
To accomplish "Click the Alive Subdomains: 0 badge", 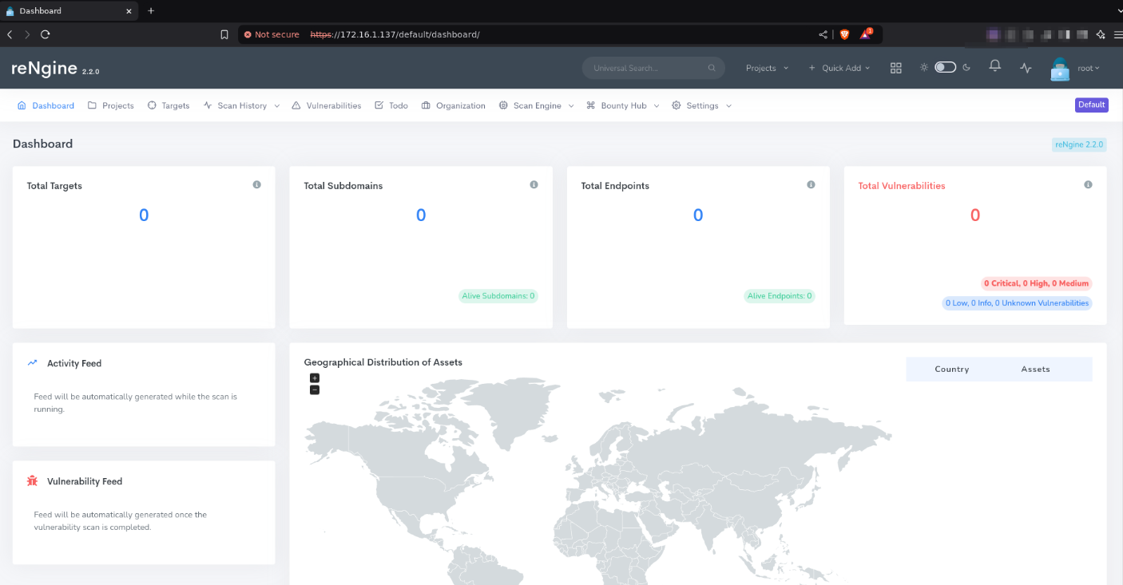I will [498, 296].
